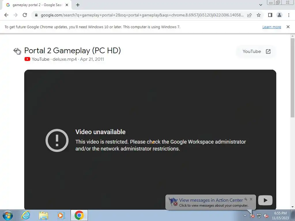Open the taskbar clock and date
Screen dimensions: 295x221
click(x=280, y=216)
